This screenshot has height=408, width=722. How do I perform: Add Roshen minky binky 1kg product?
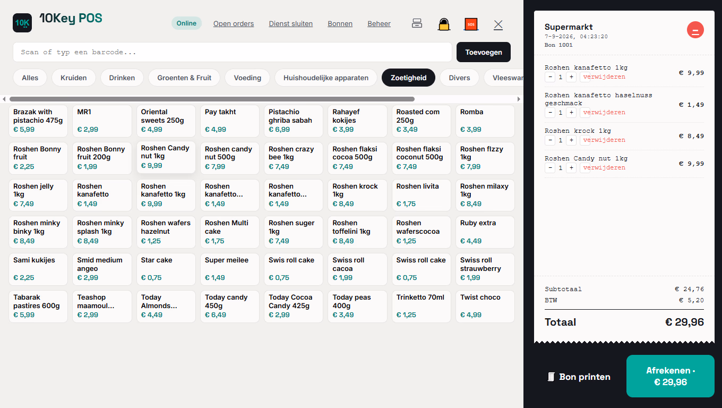[x=38, y=232]
